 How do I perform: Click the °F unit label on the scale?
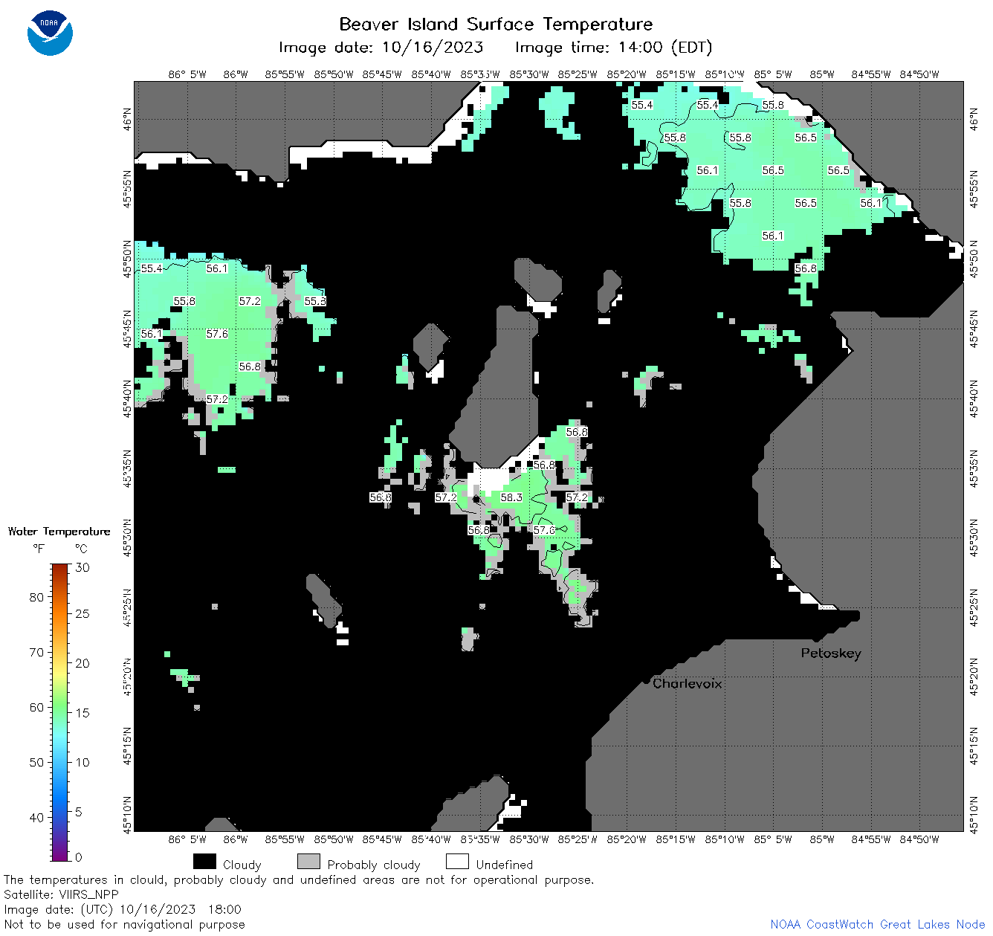point(39,549)
